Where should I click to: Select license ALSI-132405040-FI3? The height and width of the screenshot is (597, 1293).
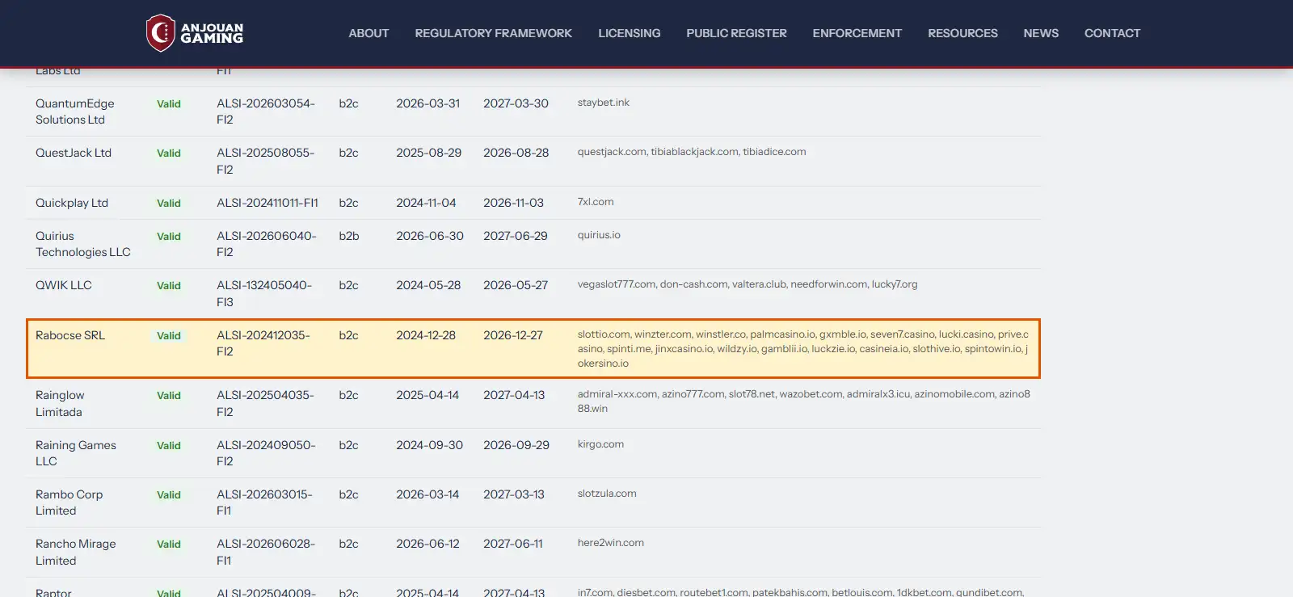point(264,293)
